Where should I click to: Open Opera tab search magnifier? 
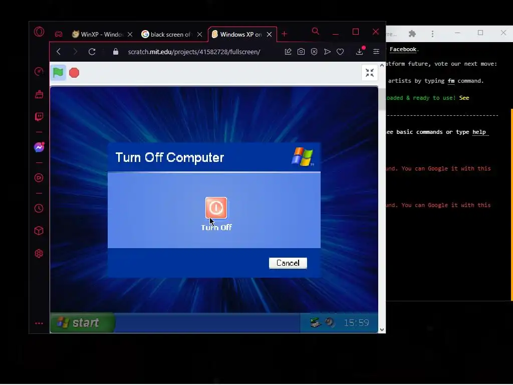pos(316,31)
